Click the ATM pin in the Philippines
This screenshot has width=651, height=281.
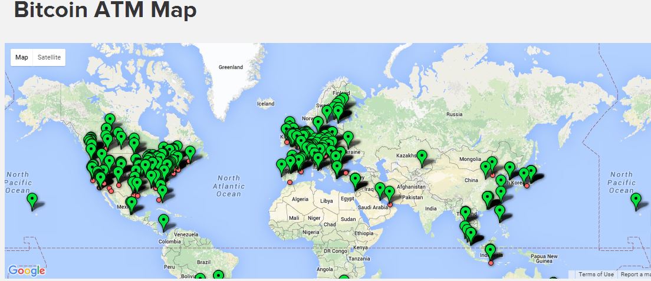point(500,213)
